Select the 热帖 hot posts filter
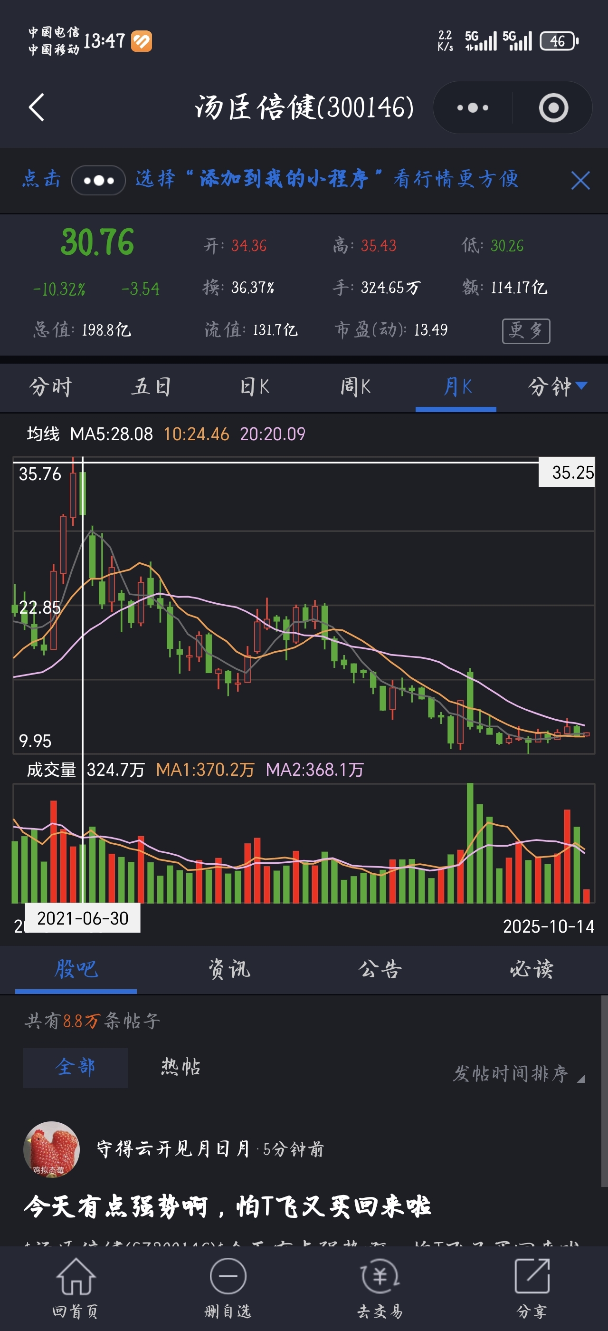608x1331 pixels. [x=180, y=1068]
